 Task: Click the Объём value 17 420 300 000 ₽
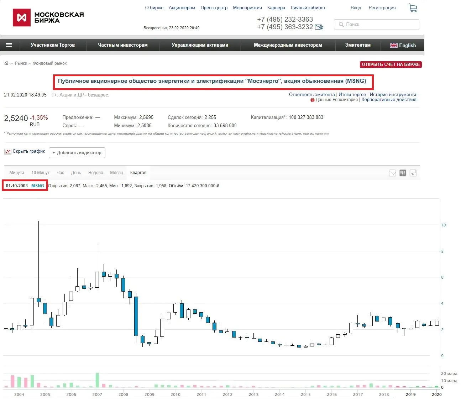(x=203, y=186)
